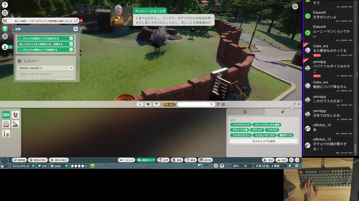Toggle the サセックス種 tag
This screenshot has height=201, width=359.
coord(240,130)
